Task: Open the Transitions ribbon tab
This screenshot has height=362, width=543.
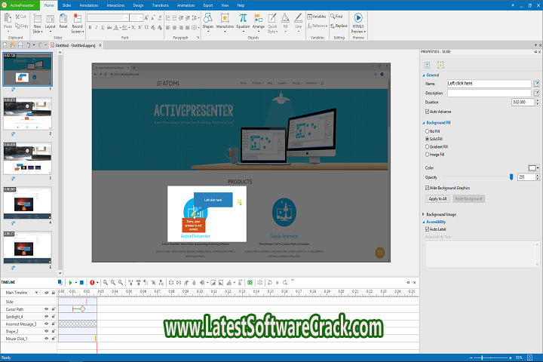Action: 159,5
